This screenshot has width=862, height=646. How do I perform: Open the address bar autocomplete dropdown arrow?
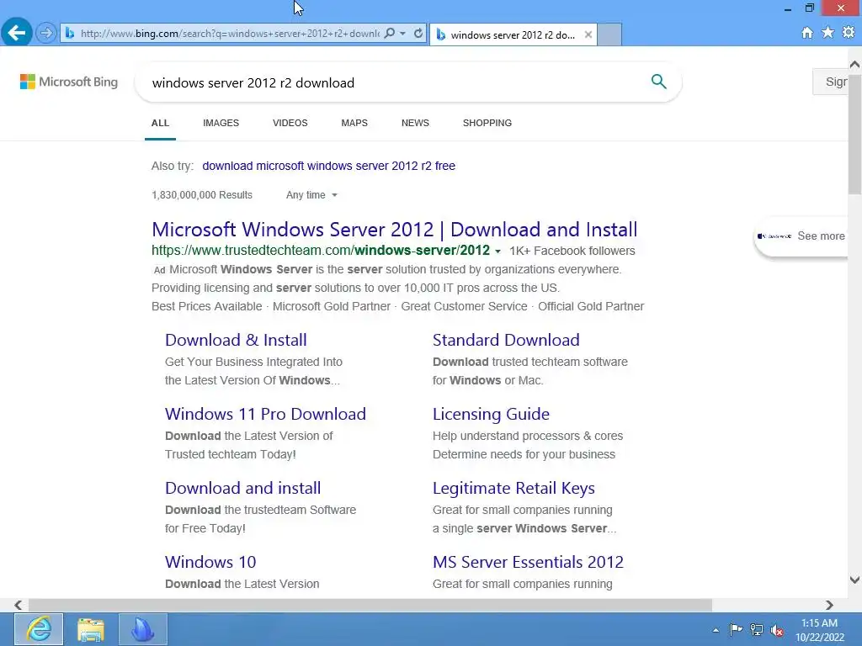403,34
